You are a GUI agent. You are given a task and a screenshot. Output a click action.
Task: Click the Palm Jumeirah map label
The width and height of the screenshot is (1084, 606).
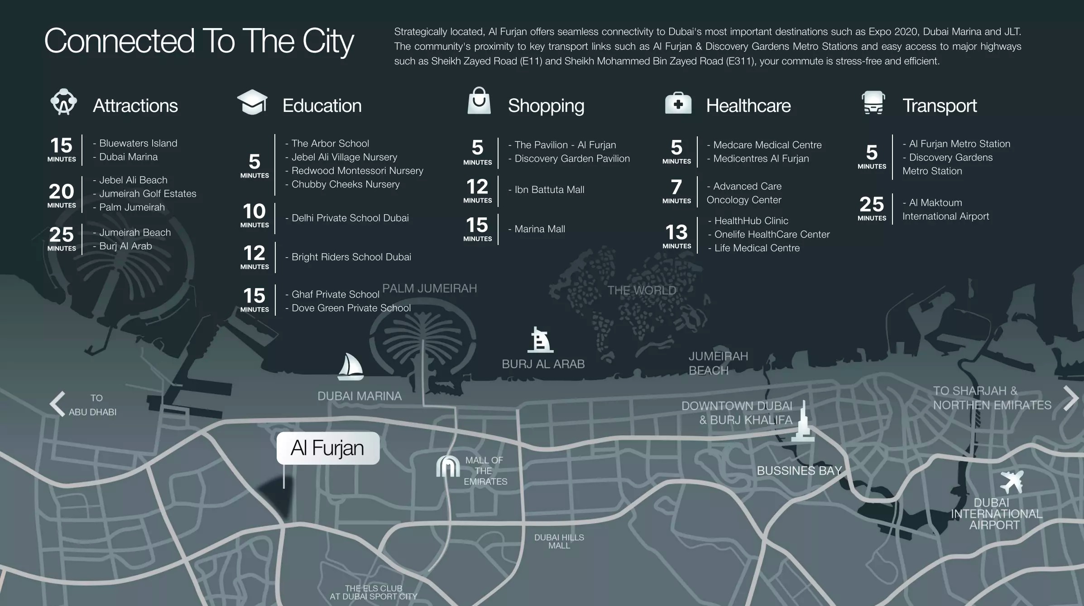click(x=429, y=289)
